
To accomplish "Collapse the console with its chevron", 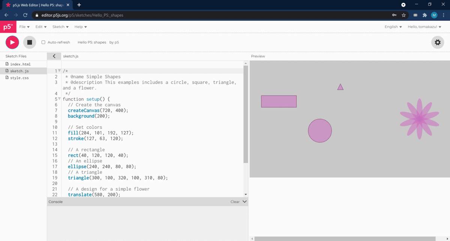I will (245, 201).
